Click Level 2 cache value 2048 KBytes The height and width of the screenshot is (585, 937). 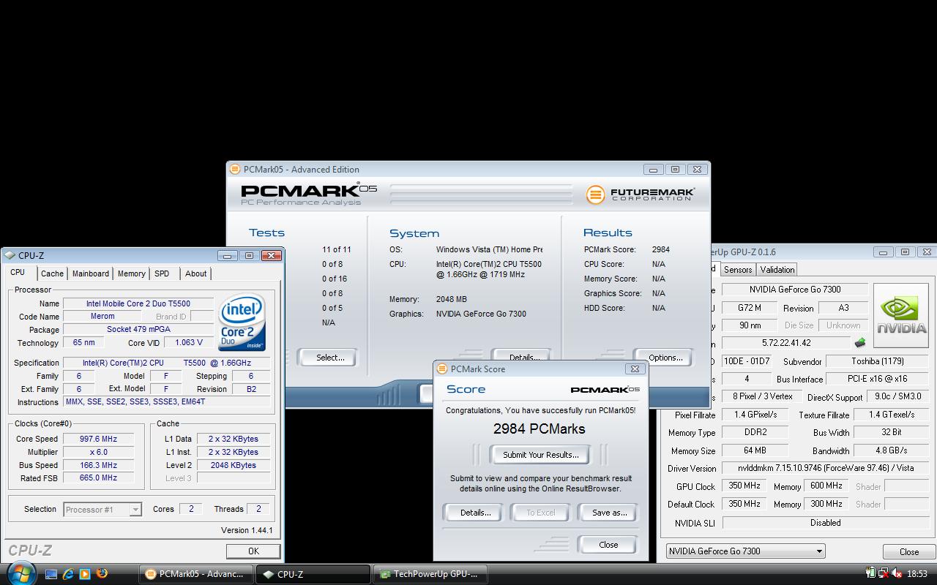coord(234,465)
